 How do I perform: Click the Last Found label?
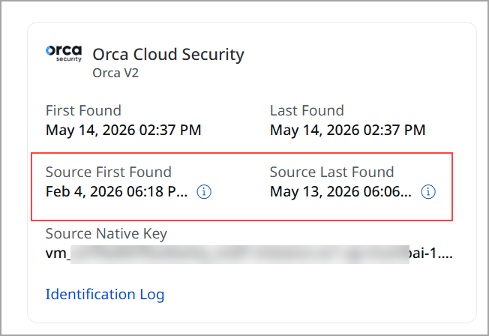pyautogui.click(x=307, y=110)
